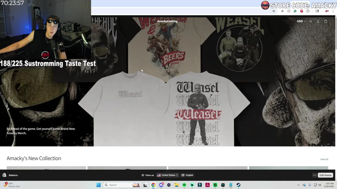The width and height of the screenshot is (337, 189).
Task: Click the Edit theme button
Action: [325, 175]
